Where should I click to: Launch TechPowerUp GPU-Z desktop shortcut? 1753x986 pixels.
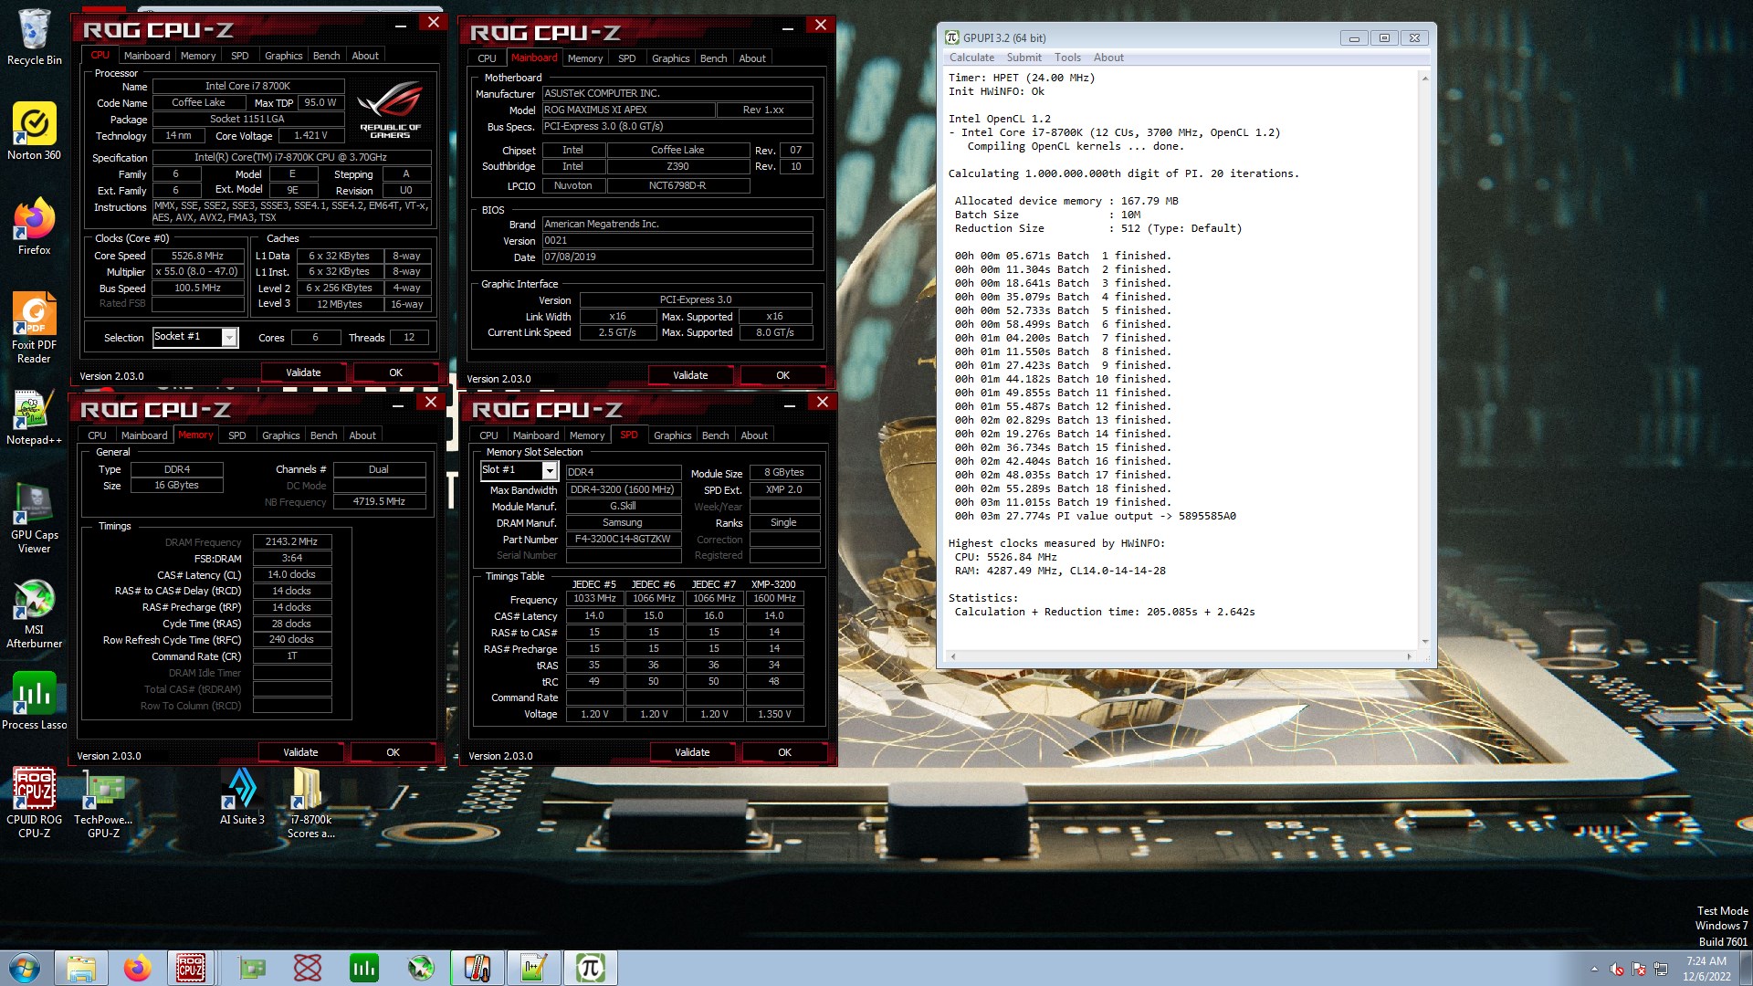pos(103,802)
